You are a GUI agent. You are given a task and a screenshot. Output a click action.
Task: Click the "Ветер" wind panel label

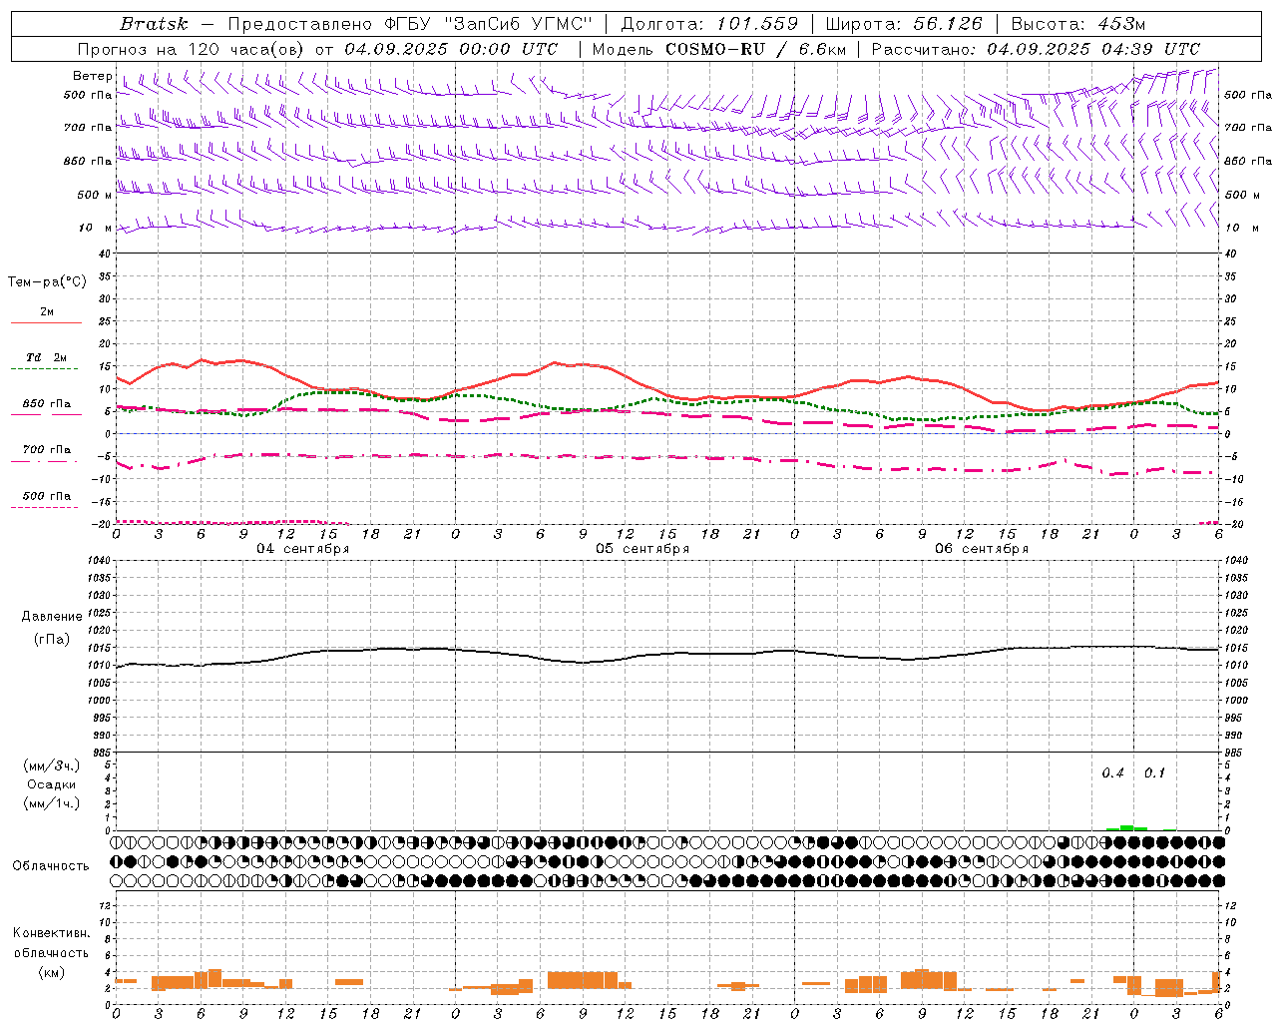click(92, 76)
